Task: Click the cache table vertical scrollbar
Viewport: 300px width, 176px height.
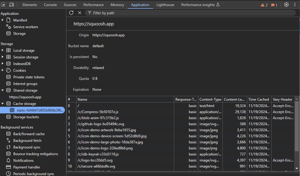Action: point(297,127)
